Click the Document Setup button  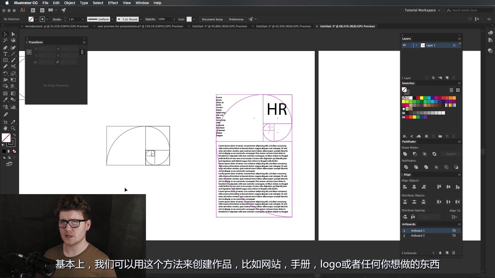click(x=212, y=19)
